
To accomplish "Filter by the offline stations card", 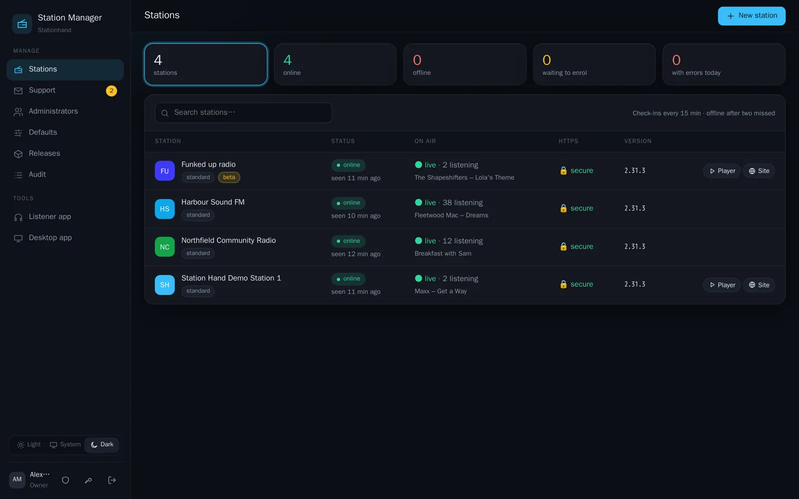I will (x=465, y=64).
